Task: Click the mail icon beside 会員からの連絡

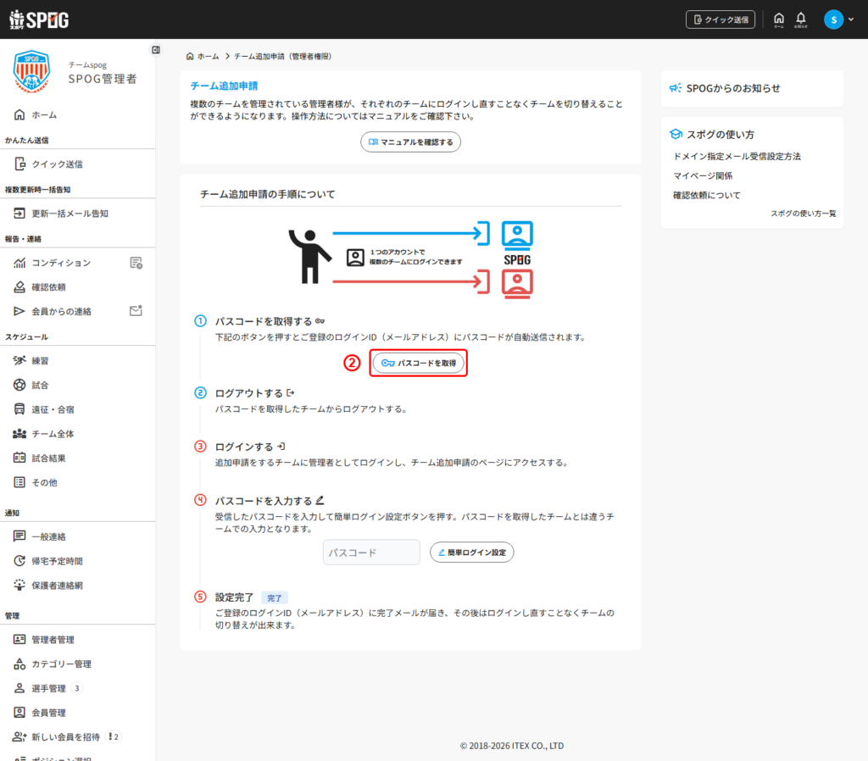Action: click(136, 311)
